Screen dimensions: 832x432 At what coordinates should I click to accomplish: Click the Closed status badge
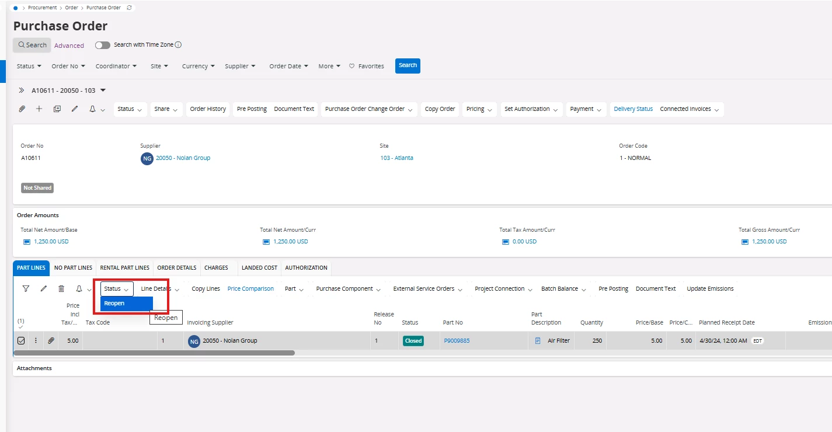[x=413, y=341]
